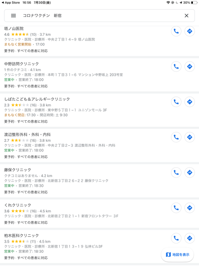Tap the 地図を表示 map button
This screenshot has height=266, width=199.
point(178,255)
